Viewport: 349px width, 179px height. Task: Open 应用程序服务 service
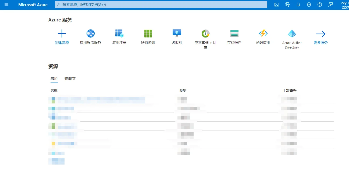tap(90, 33)
